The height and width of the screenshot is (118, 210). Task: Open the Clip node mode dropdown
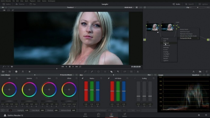tap(189, 7)
